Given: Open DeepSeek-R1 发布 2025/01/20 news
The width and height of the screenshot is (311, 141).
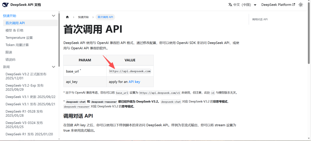Looking at the screenshot, I should tap(29, 134).
